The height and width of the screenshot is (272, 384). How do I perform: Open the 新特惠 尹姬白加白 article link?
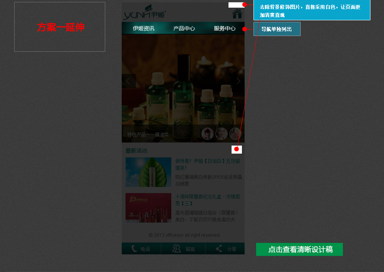[208, 164]
